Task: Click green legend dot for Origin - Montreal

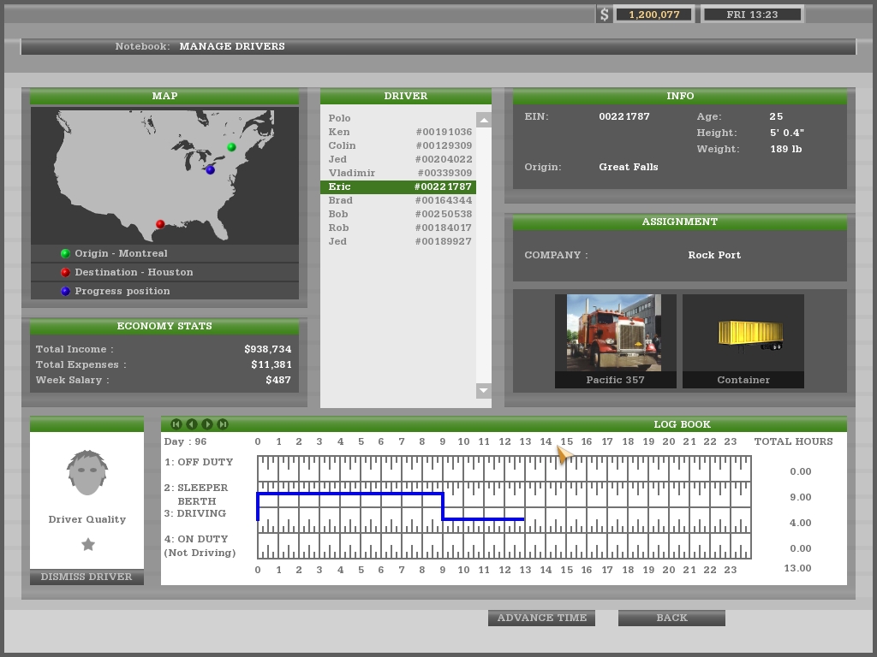Action: click(65, 253)
